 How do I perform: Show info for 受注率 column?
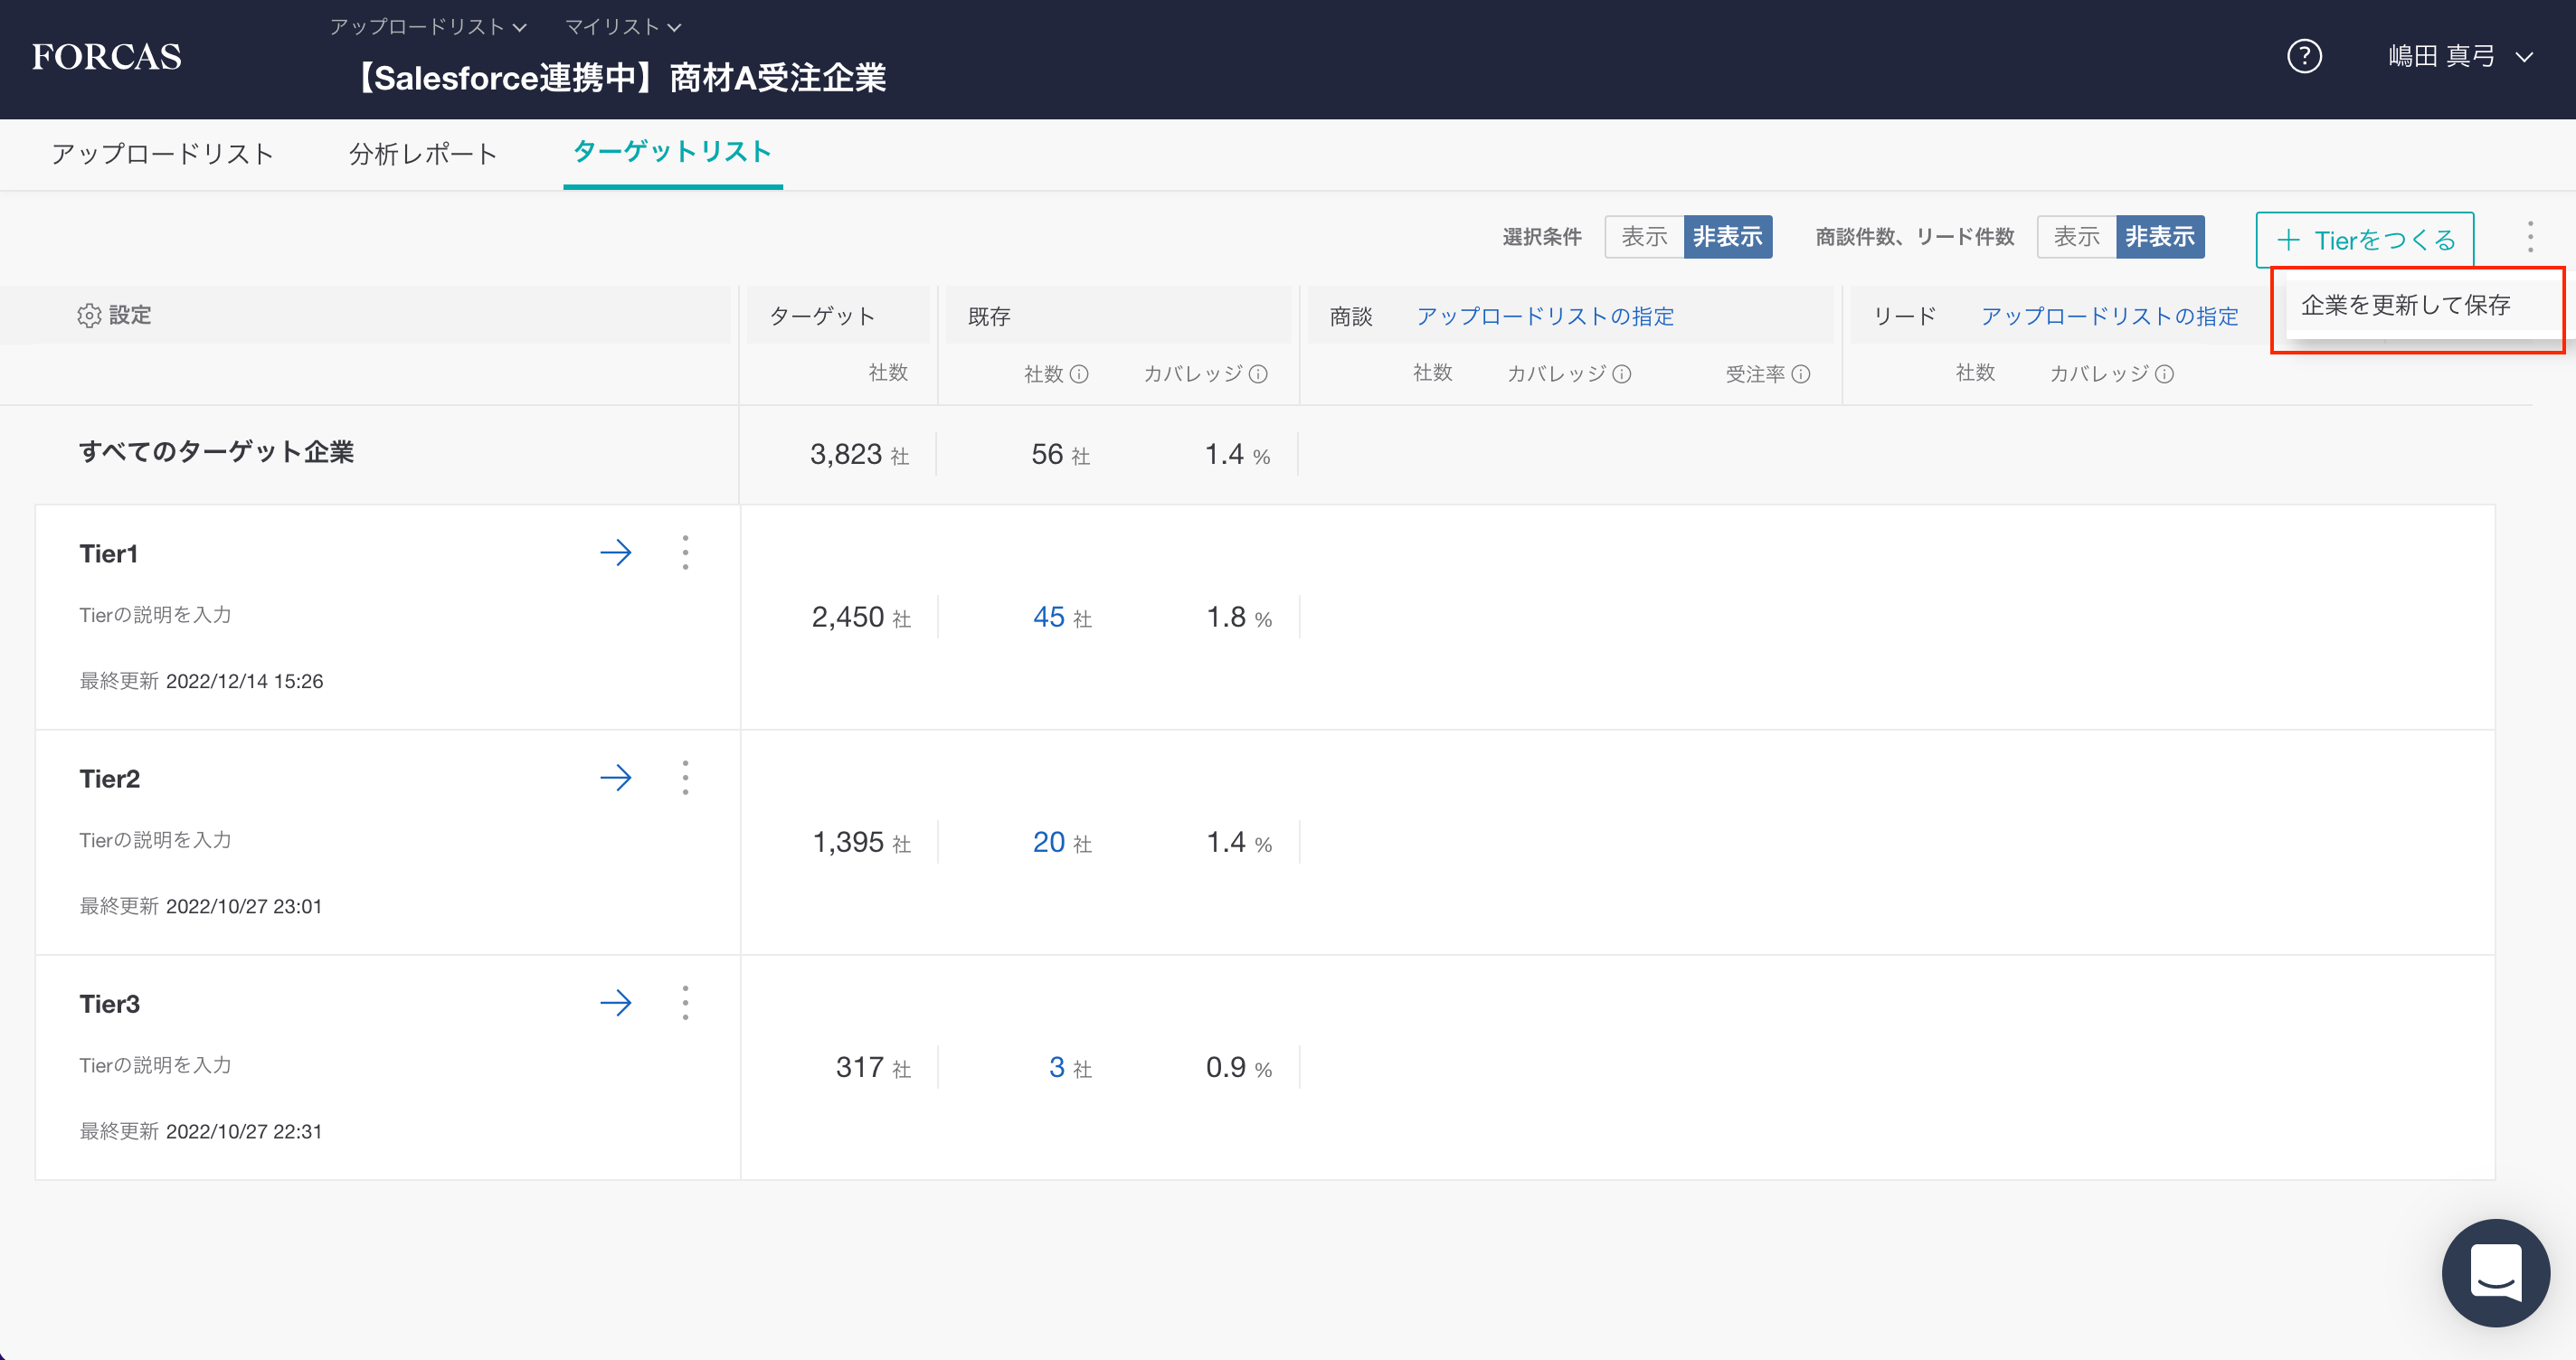pos(1801,374)
